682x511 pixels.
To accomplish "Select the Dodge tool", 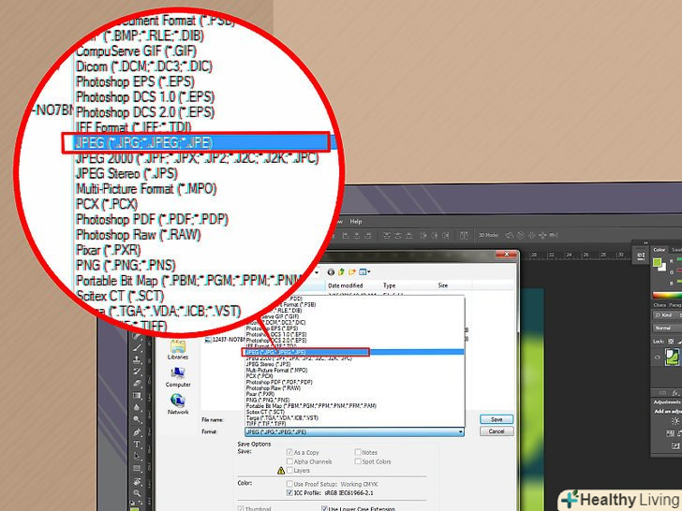I will [x=138, y=419].
